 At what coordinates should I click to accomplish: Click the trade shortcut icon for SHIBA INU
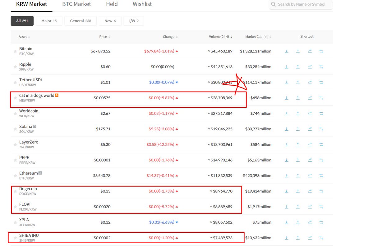pos(321,238)
